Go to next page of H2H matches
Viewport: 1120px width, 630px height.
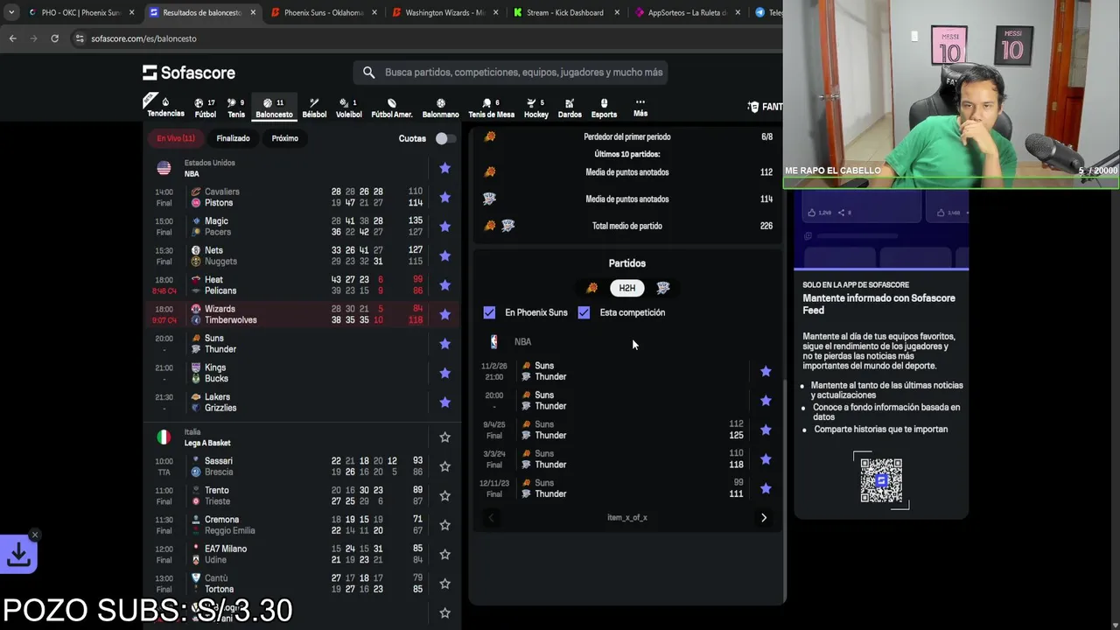764,518
